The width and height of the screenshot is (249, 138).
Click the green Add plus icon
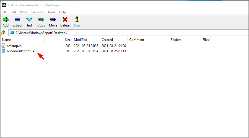click(6, 20)
